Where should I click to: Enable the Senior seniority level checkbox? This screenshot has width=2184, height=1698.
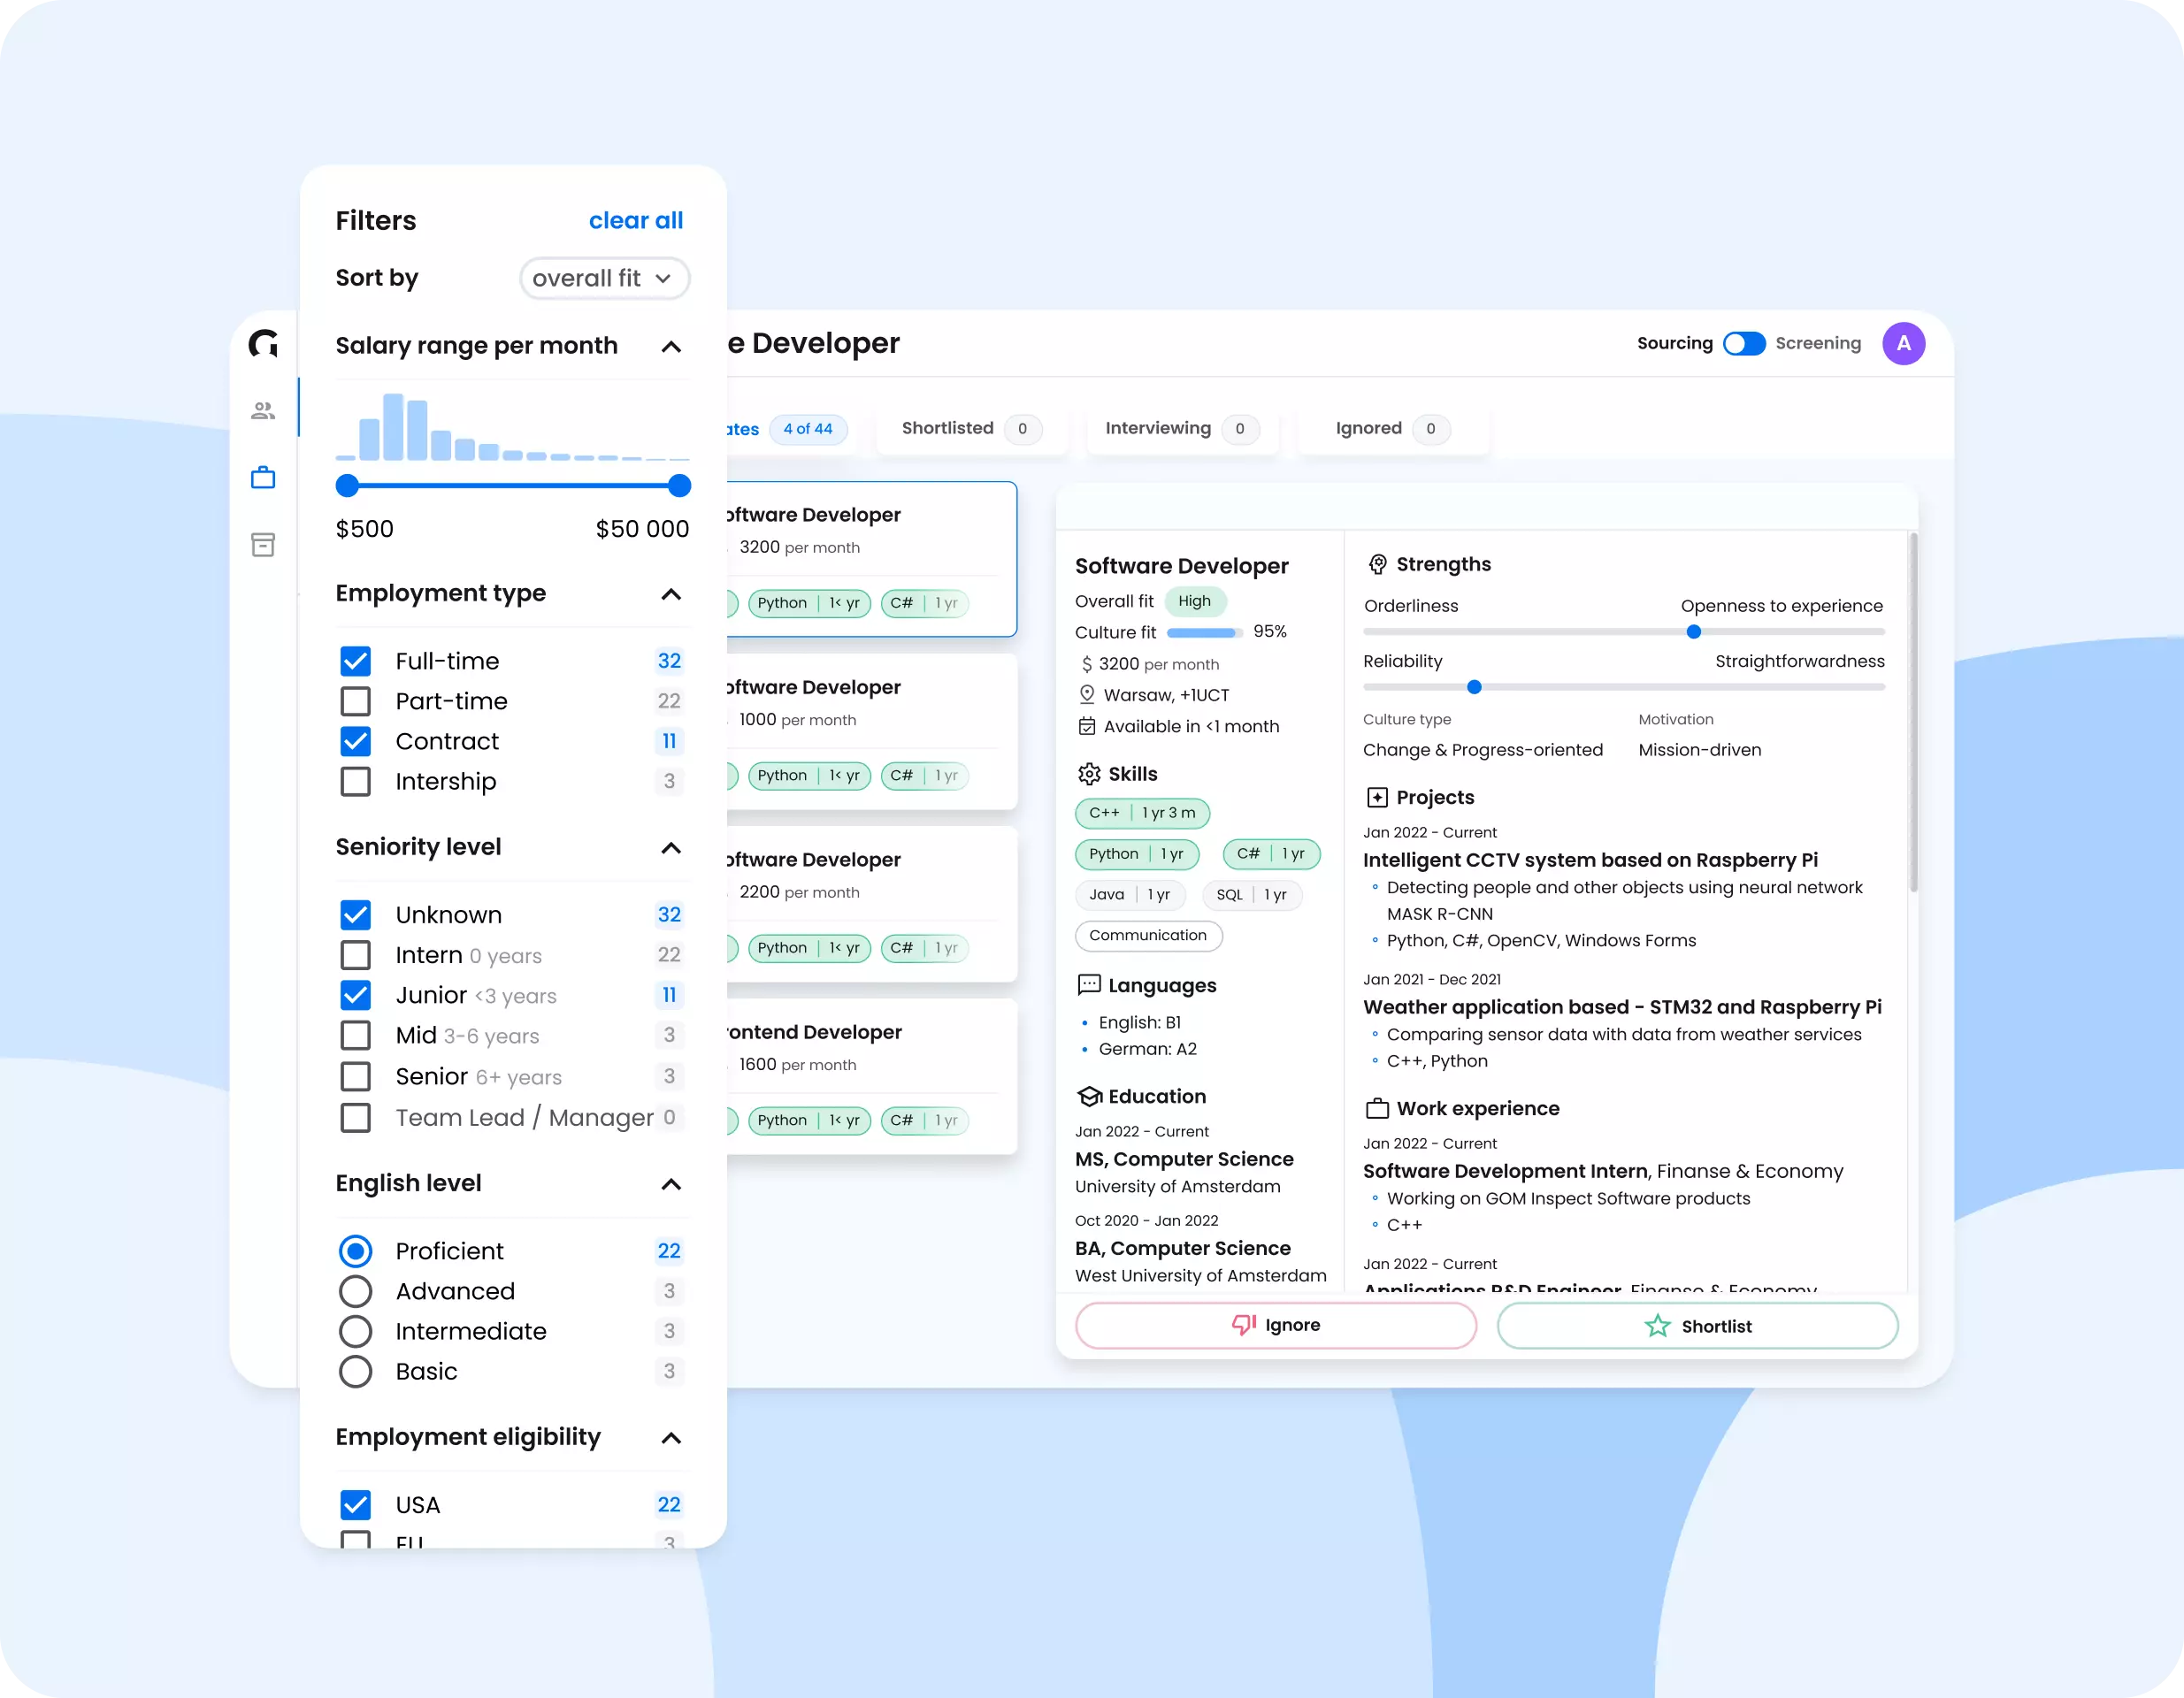(355, 1076)
